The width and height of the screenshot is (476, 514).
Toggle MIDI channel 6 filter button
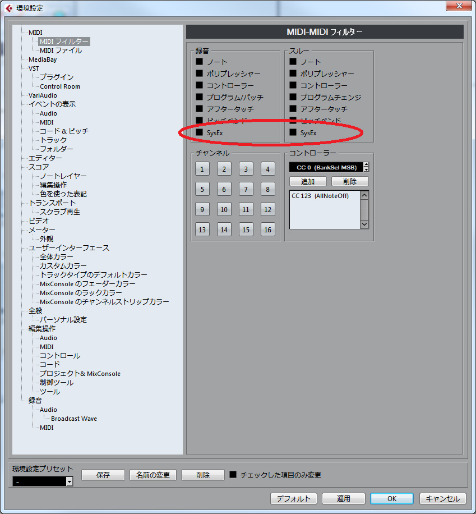pos(224,189)
